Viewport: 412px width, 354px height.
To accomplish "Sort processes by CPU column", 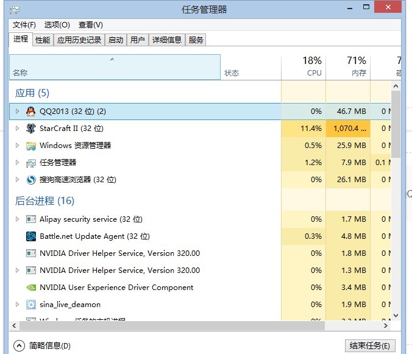I will point(304,67).
